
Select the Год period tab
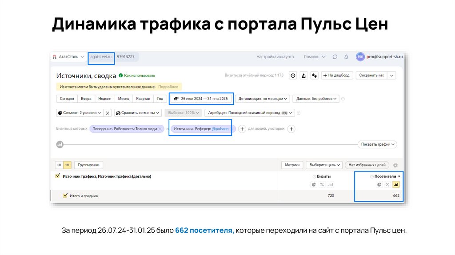click(x=160, y=99)
